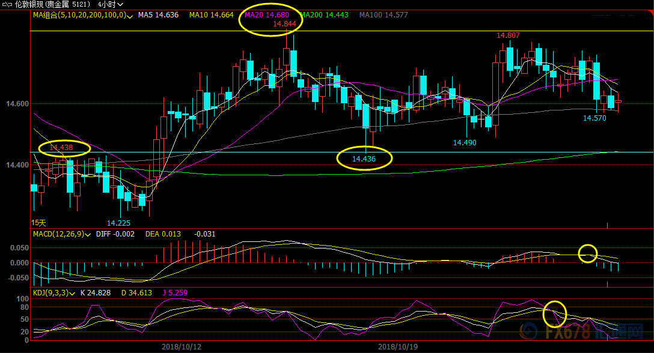Viewport: 654px width, 353px height.
Task: Click the 20 KDJ axis label
Action: (x=25, y=332)
